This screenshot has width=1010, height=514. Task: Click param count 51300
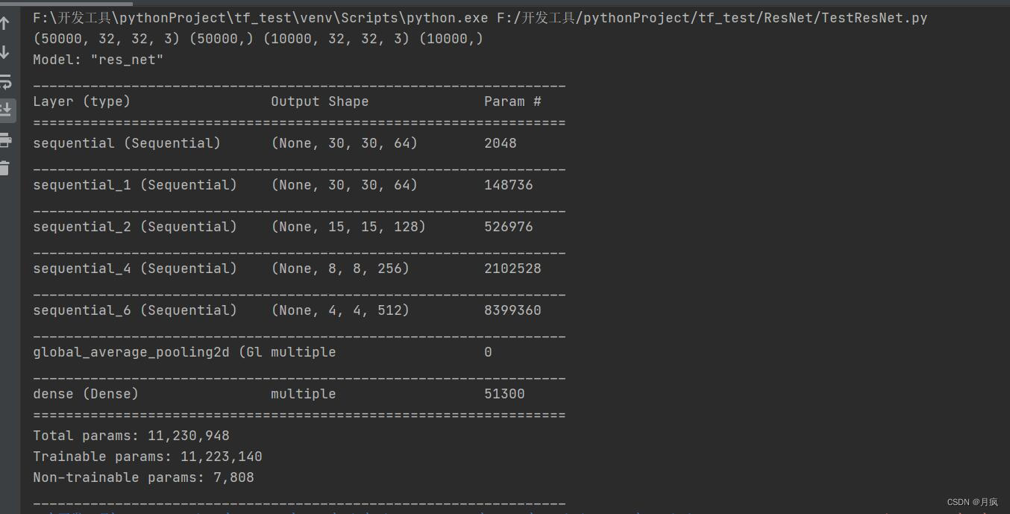(504, 394)
